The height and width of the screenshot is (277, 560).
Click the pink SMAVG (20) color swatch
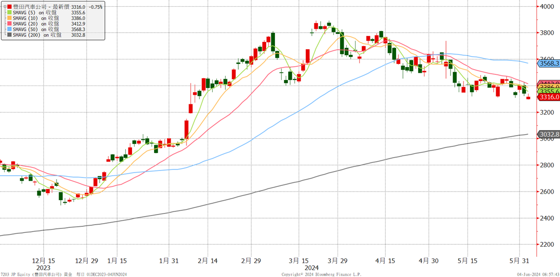pyautogui.click(x=9, y=24)
